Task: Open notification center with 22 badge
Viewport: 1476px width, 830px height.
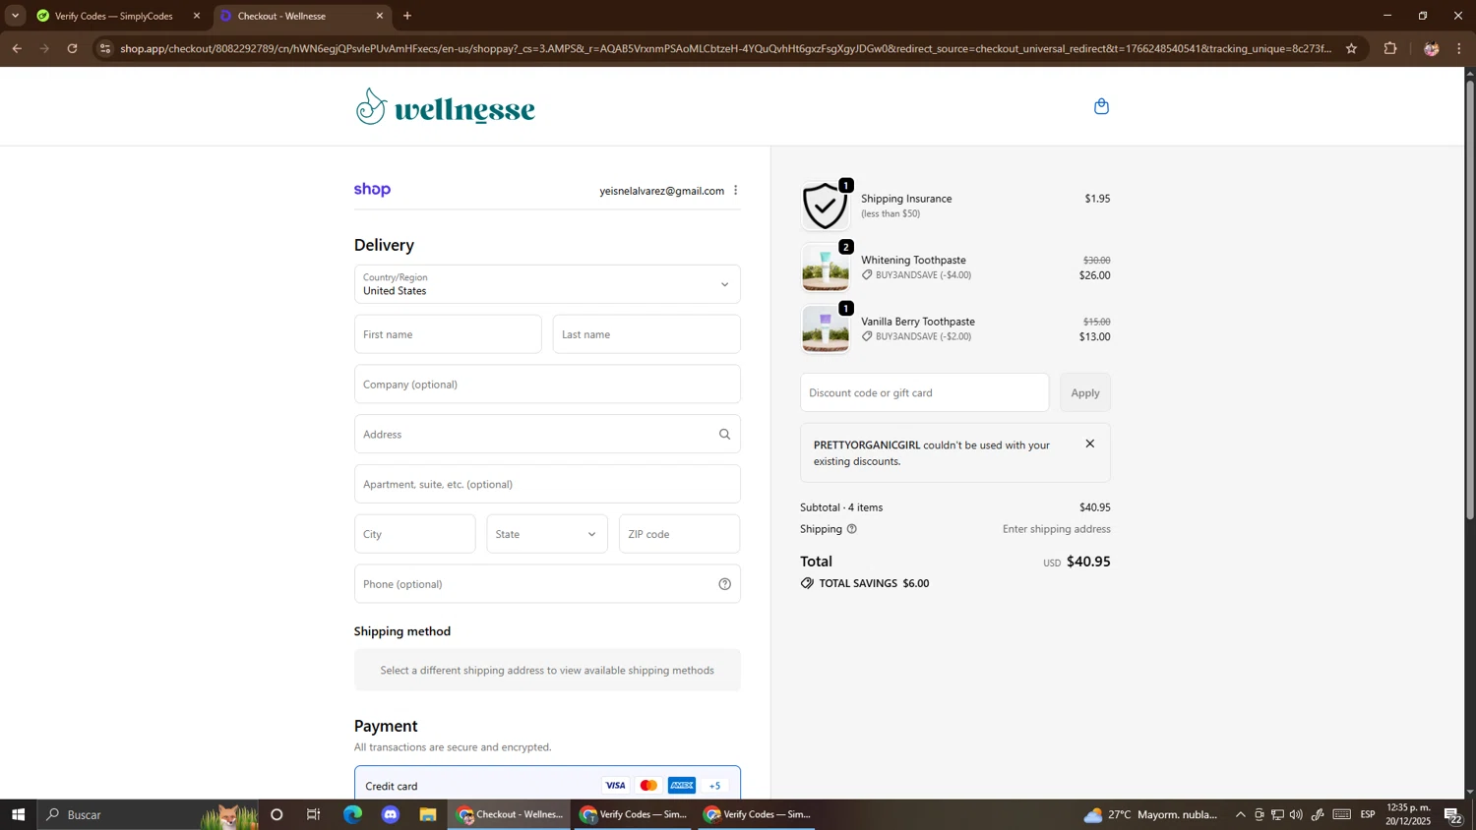Action: tap(1453, 814)
